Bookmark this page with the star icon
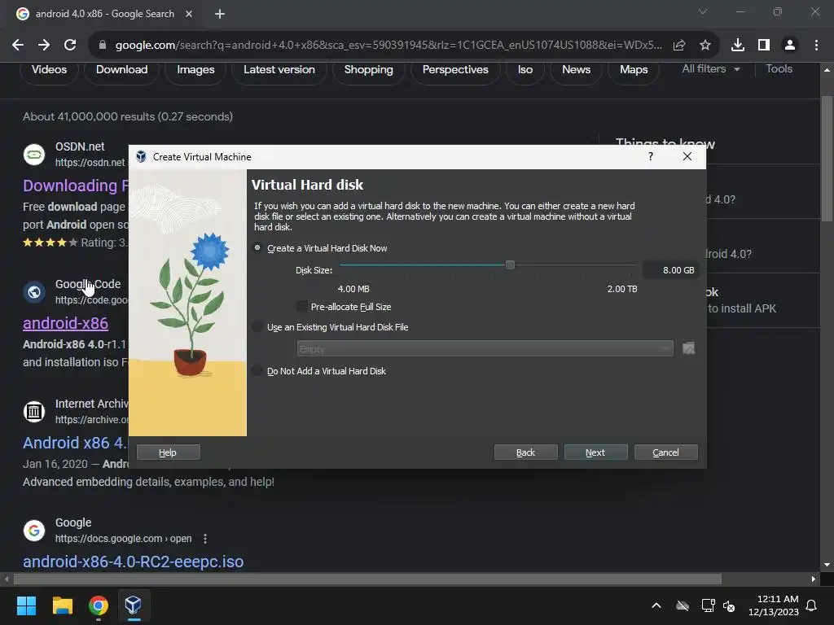The width and height of the screenshot is (834, 625). click(705, 46)
